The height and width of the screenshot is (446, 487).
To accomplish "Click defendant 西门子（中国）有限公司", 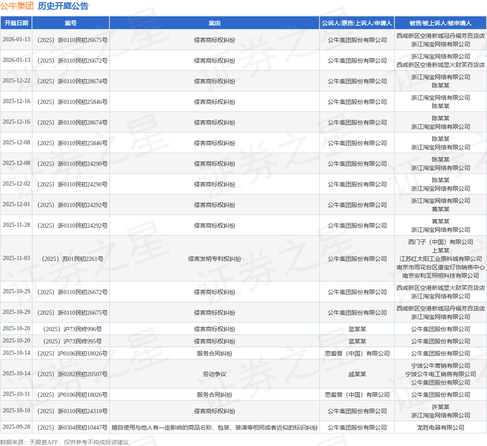I will [x=440, y=242].
